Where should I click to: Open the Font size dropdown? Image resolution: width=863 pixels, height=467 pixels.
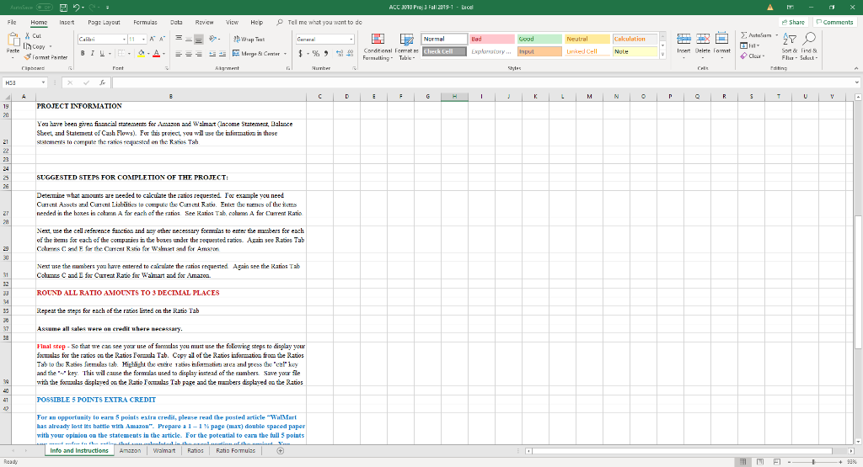click(143, 39)
